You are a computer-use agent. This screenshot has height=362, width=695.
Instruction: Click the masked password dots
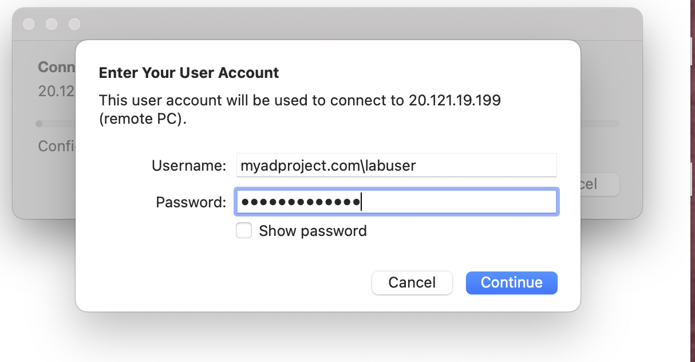(x=299, y=202)
